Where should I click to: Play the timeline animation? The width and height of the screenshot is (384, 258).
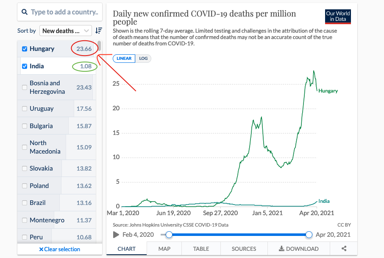click(x=116, y=235)
